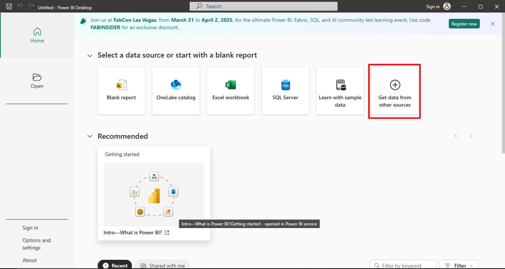Open the Open tab in sidebar
Screen dimensions: 505x269
tap(37, 81)
